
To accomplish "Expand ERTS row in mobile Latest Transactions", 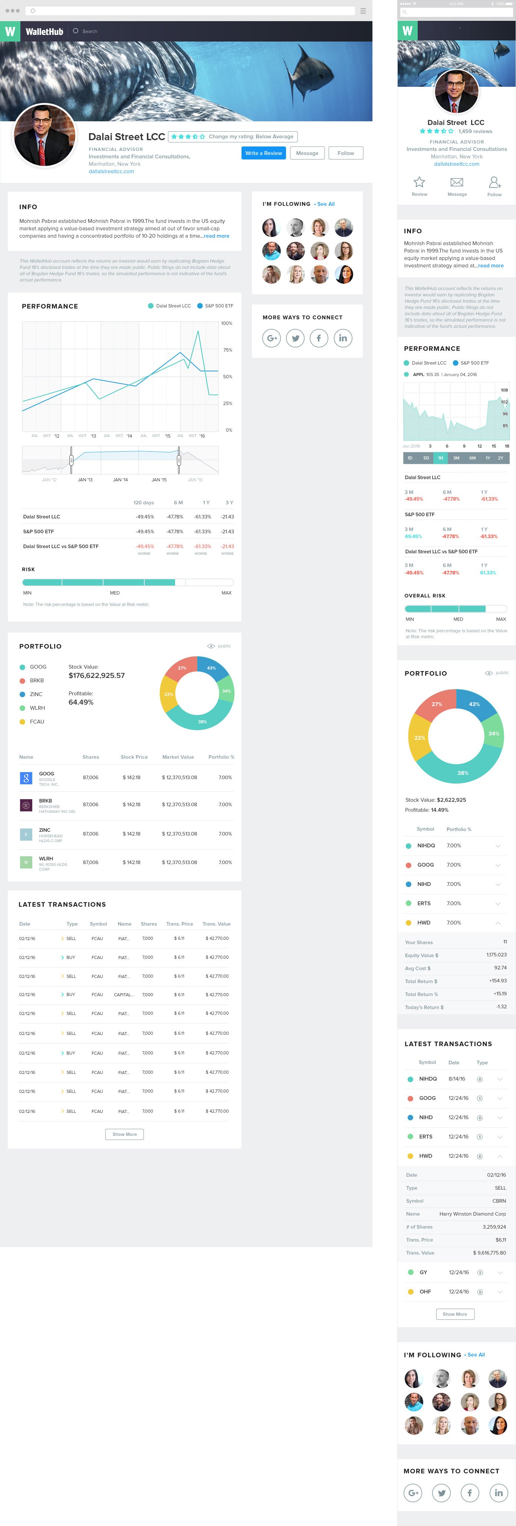I will (x=499, y=1137).
